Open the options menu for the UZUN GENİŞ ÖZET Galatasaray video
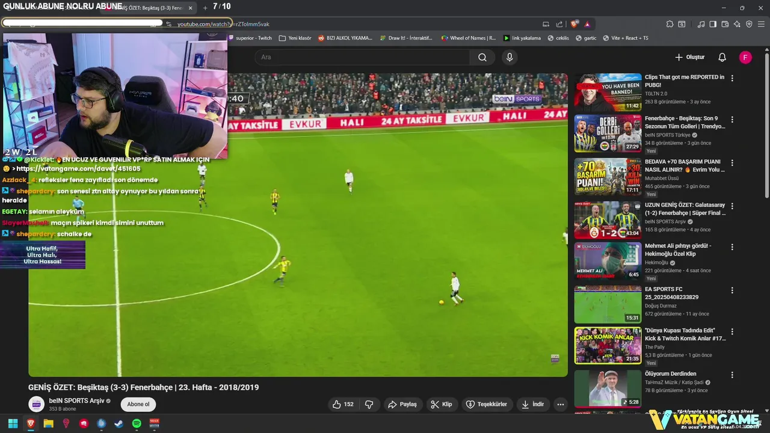Viewport: 770px width, 433px height. coord(732,206)
